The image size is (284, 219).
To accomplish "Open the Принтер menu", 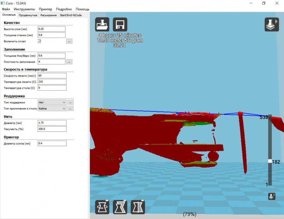I will coord(45,9).
